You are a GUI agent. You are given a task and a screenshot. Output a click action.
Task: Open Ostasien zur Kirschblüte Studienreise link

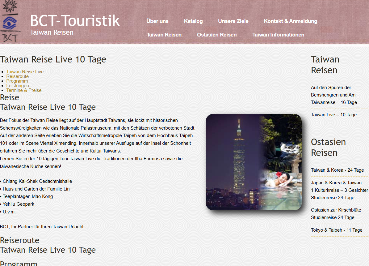click(336, 214)
